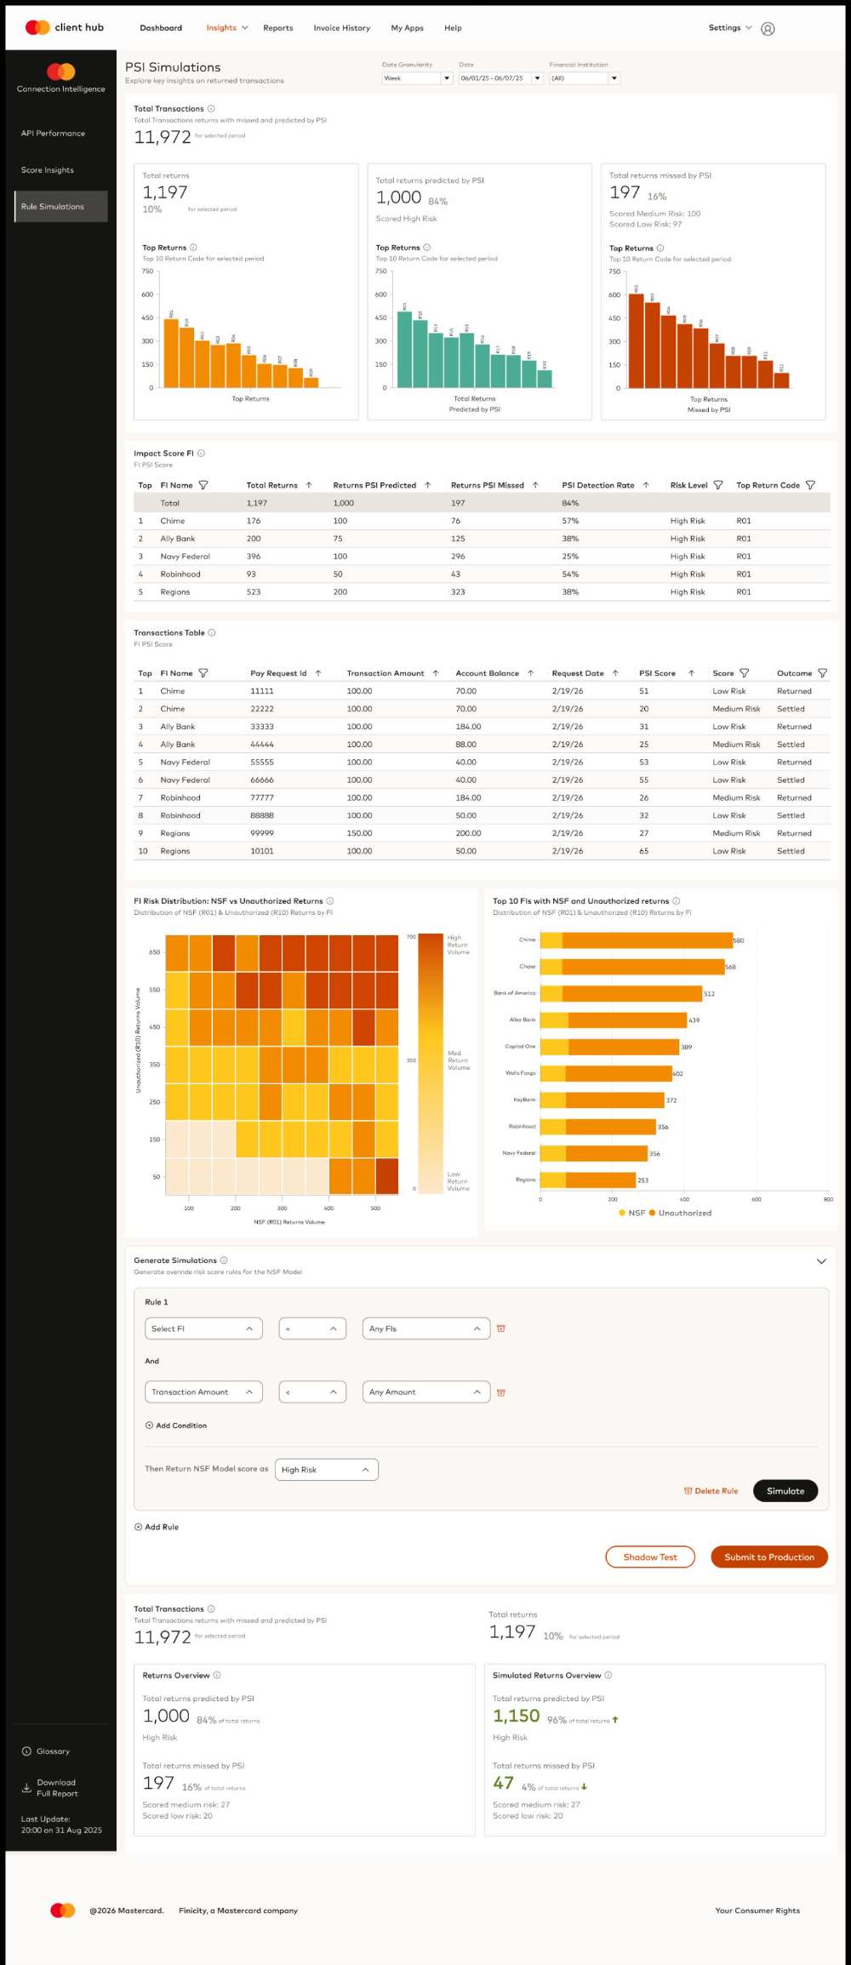Click Submit to Production
Screen dimensions: 851x1965
tap(769, 1557)
